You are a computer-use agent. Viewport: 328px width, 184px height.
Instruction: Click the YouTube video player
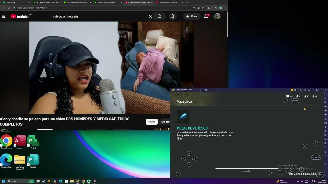point(111,68)
